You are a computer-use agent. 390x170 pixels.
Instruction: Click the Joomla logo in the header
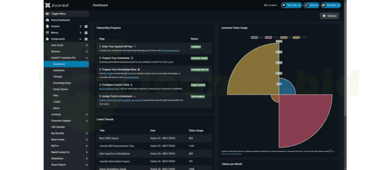click(57, 5)
